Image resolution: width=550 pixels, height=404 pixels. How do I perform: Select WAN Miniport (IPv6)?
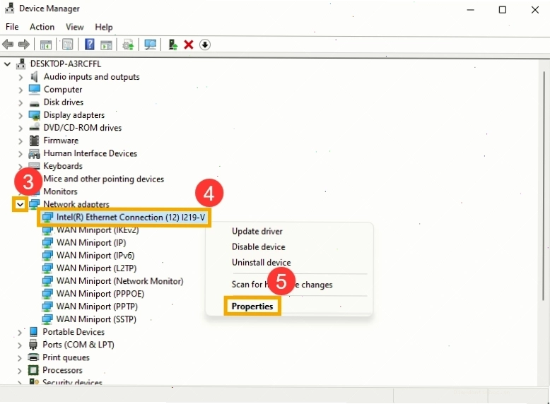(x=95, y=256)
